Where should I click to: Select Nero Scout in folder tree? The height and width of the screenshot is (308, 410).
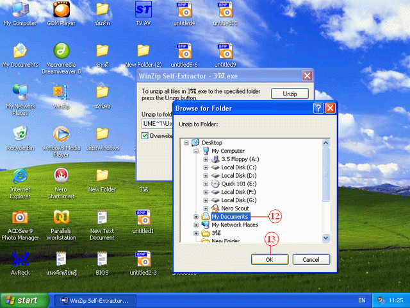(235, 208)
